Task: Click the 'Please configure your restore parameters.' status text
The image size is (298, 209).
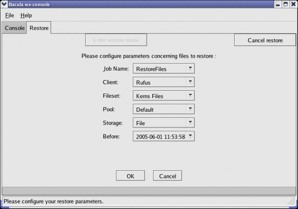Action: point(54,201)
